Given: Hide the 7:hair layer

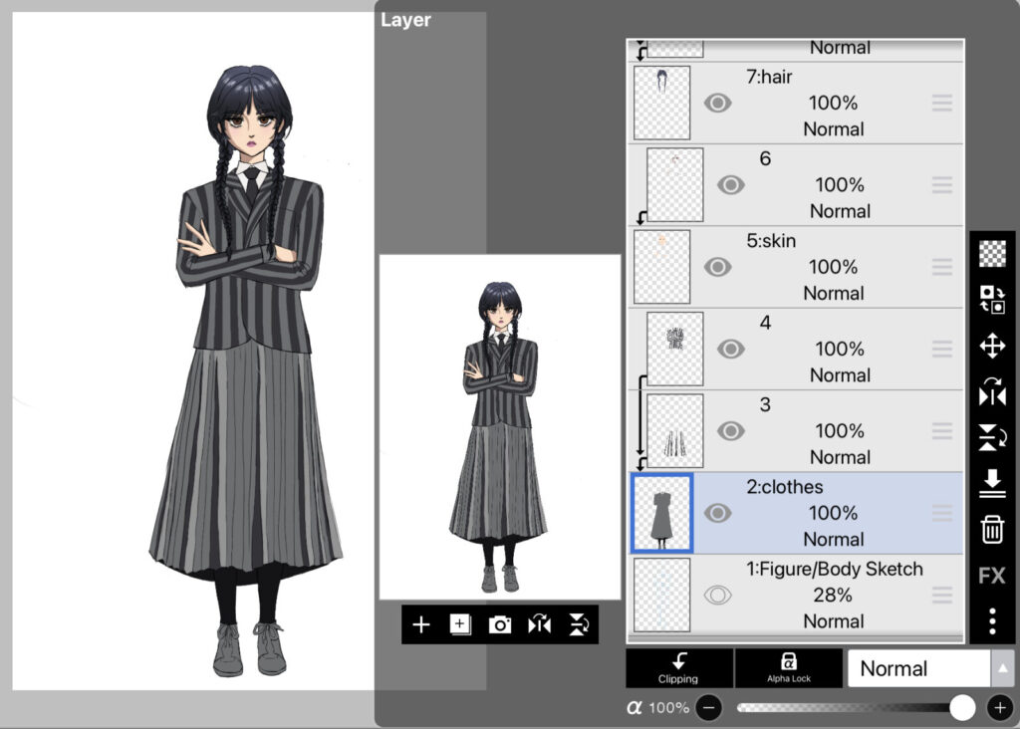Looking at the screenshot, I should tap(717, 103).
